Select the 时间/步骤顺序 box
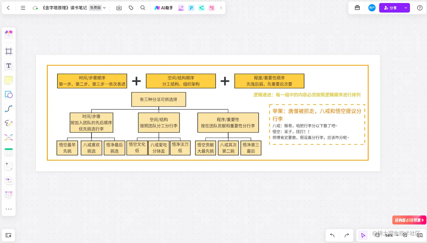The image size is (427, 243). click(x=92, y=81)
